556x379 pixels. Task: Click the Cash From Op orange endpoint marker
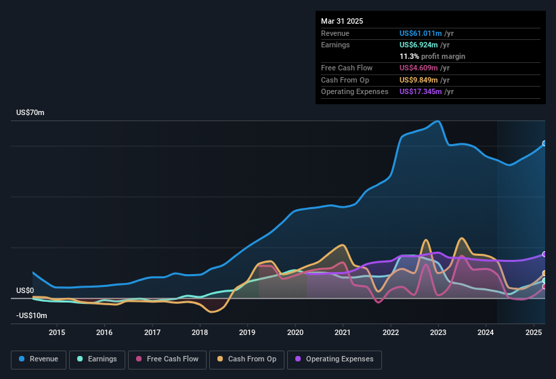click(x=544, y=273)
